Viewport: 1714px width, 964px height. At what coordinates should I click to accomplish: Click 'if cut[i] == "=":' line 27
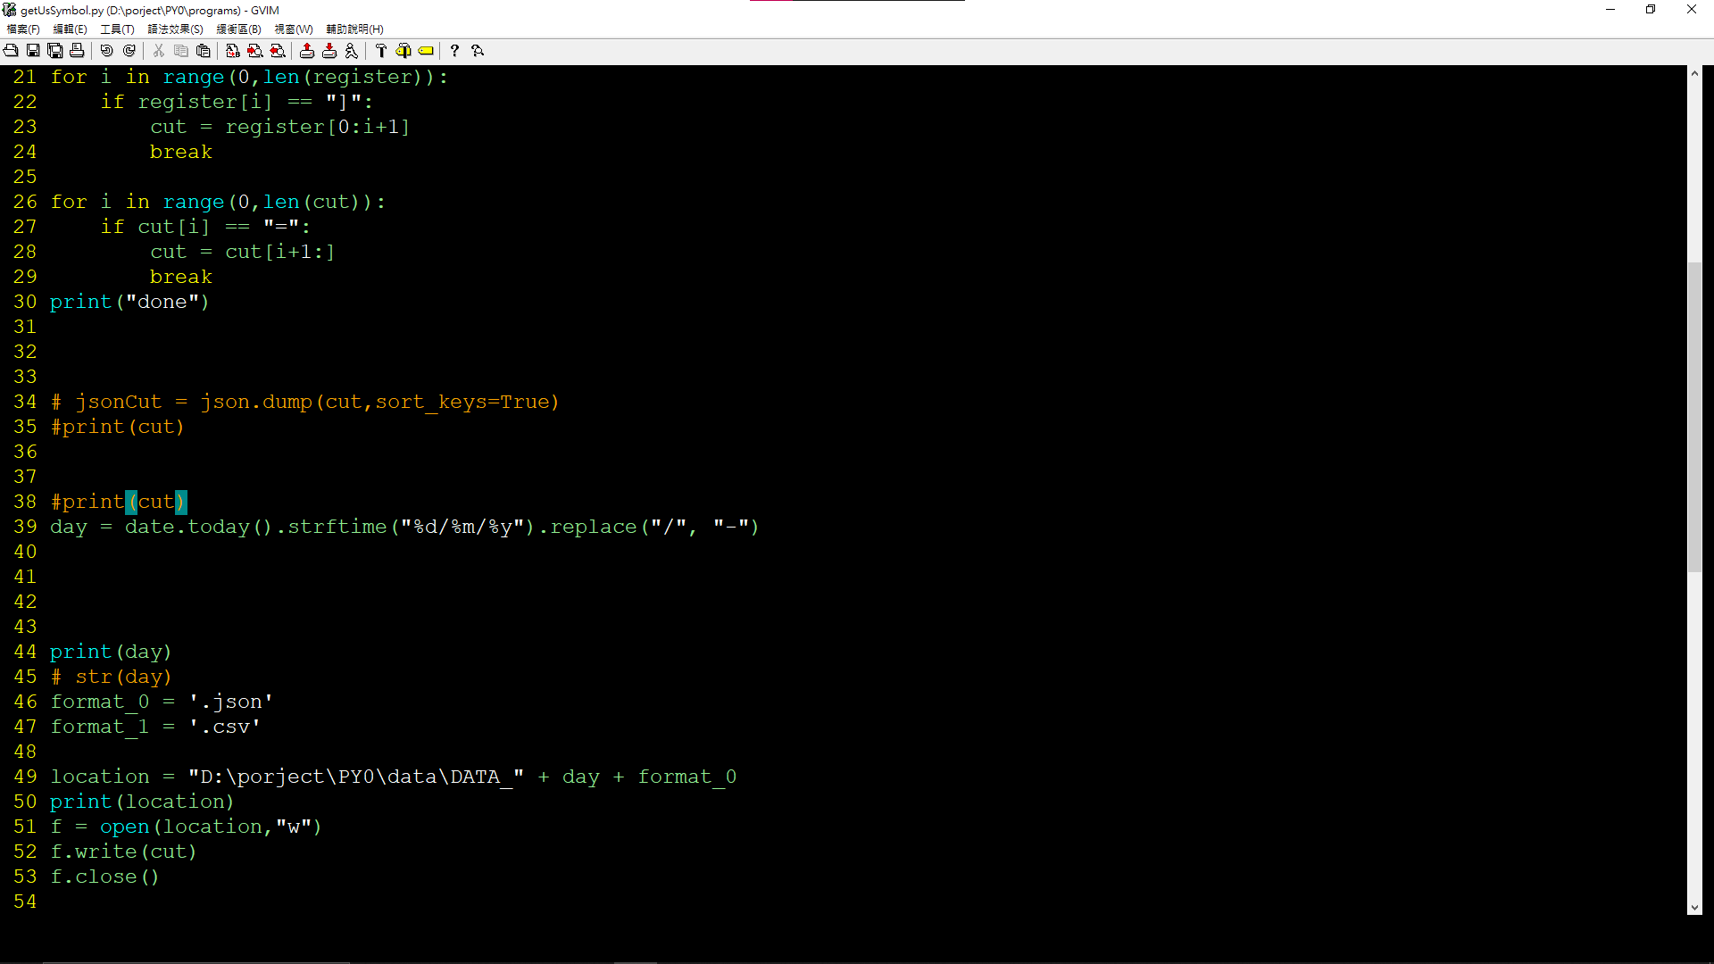pos(205,228)
